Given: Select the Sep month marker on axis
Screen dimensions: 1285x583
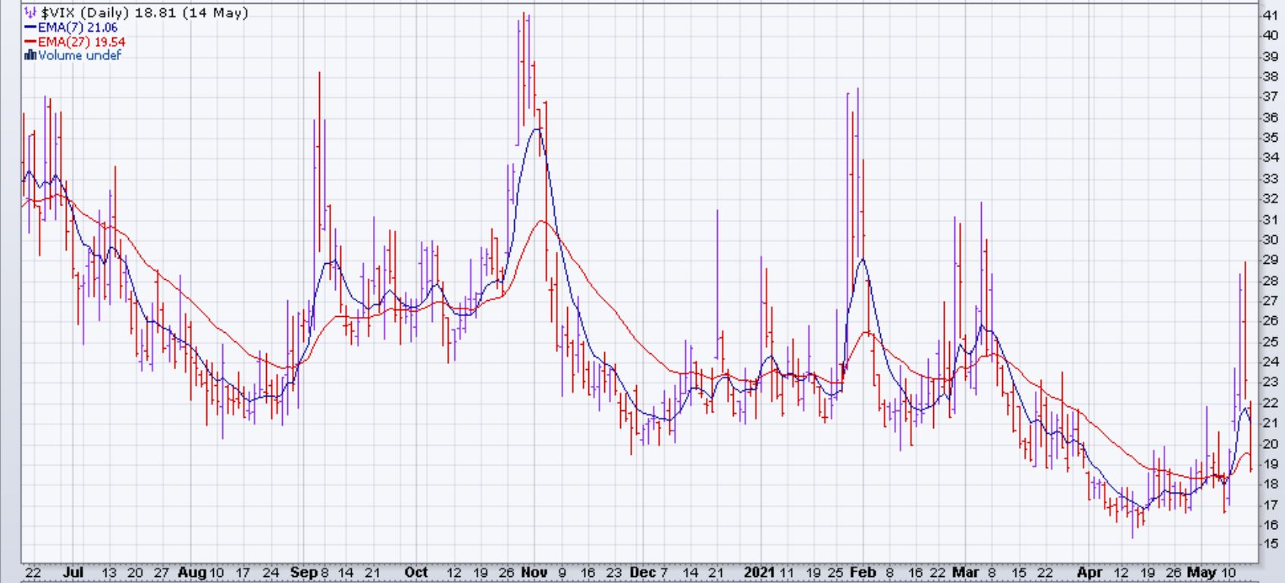Looking at the screenshot, I should [303, 572].
